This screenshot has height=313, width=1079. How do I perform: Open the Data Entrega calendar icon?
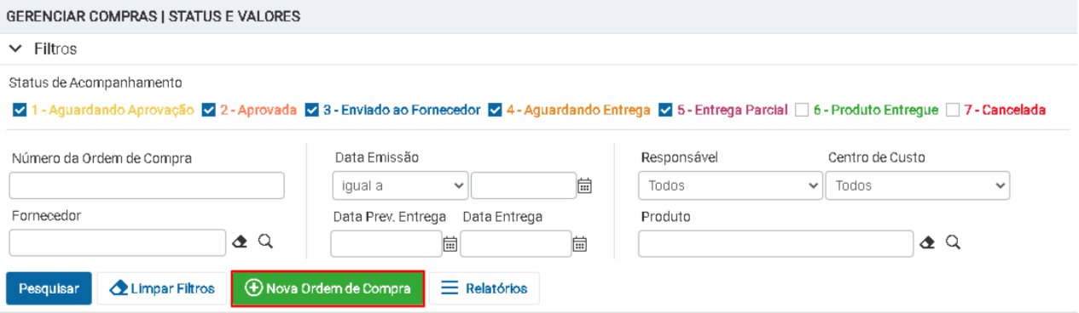[579, 244]
